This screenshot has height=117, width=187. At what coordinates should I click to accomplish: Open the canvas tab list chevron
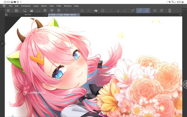[180, 15]
